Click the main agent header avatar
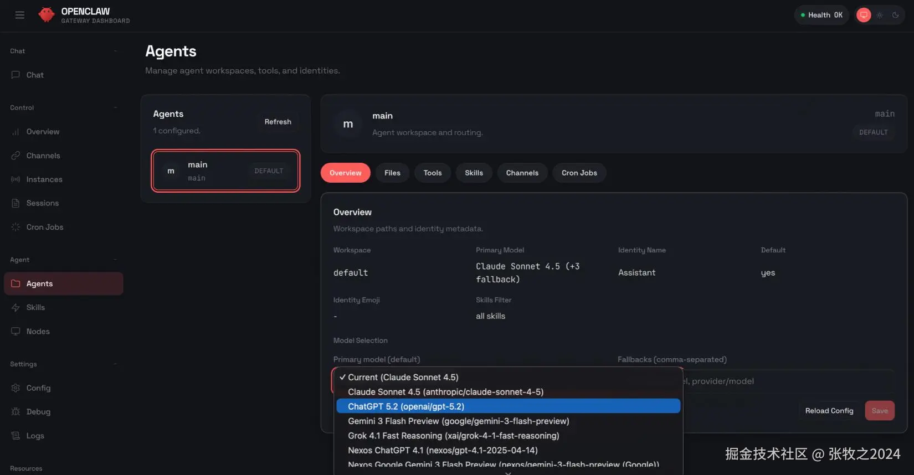Screen dimensions: 914x475 point(348,124)
